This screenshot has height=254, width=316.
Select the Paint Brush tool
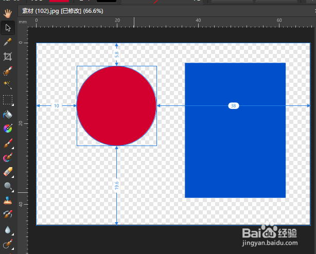pos(8,143)
